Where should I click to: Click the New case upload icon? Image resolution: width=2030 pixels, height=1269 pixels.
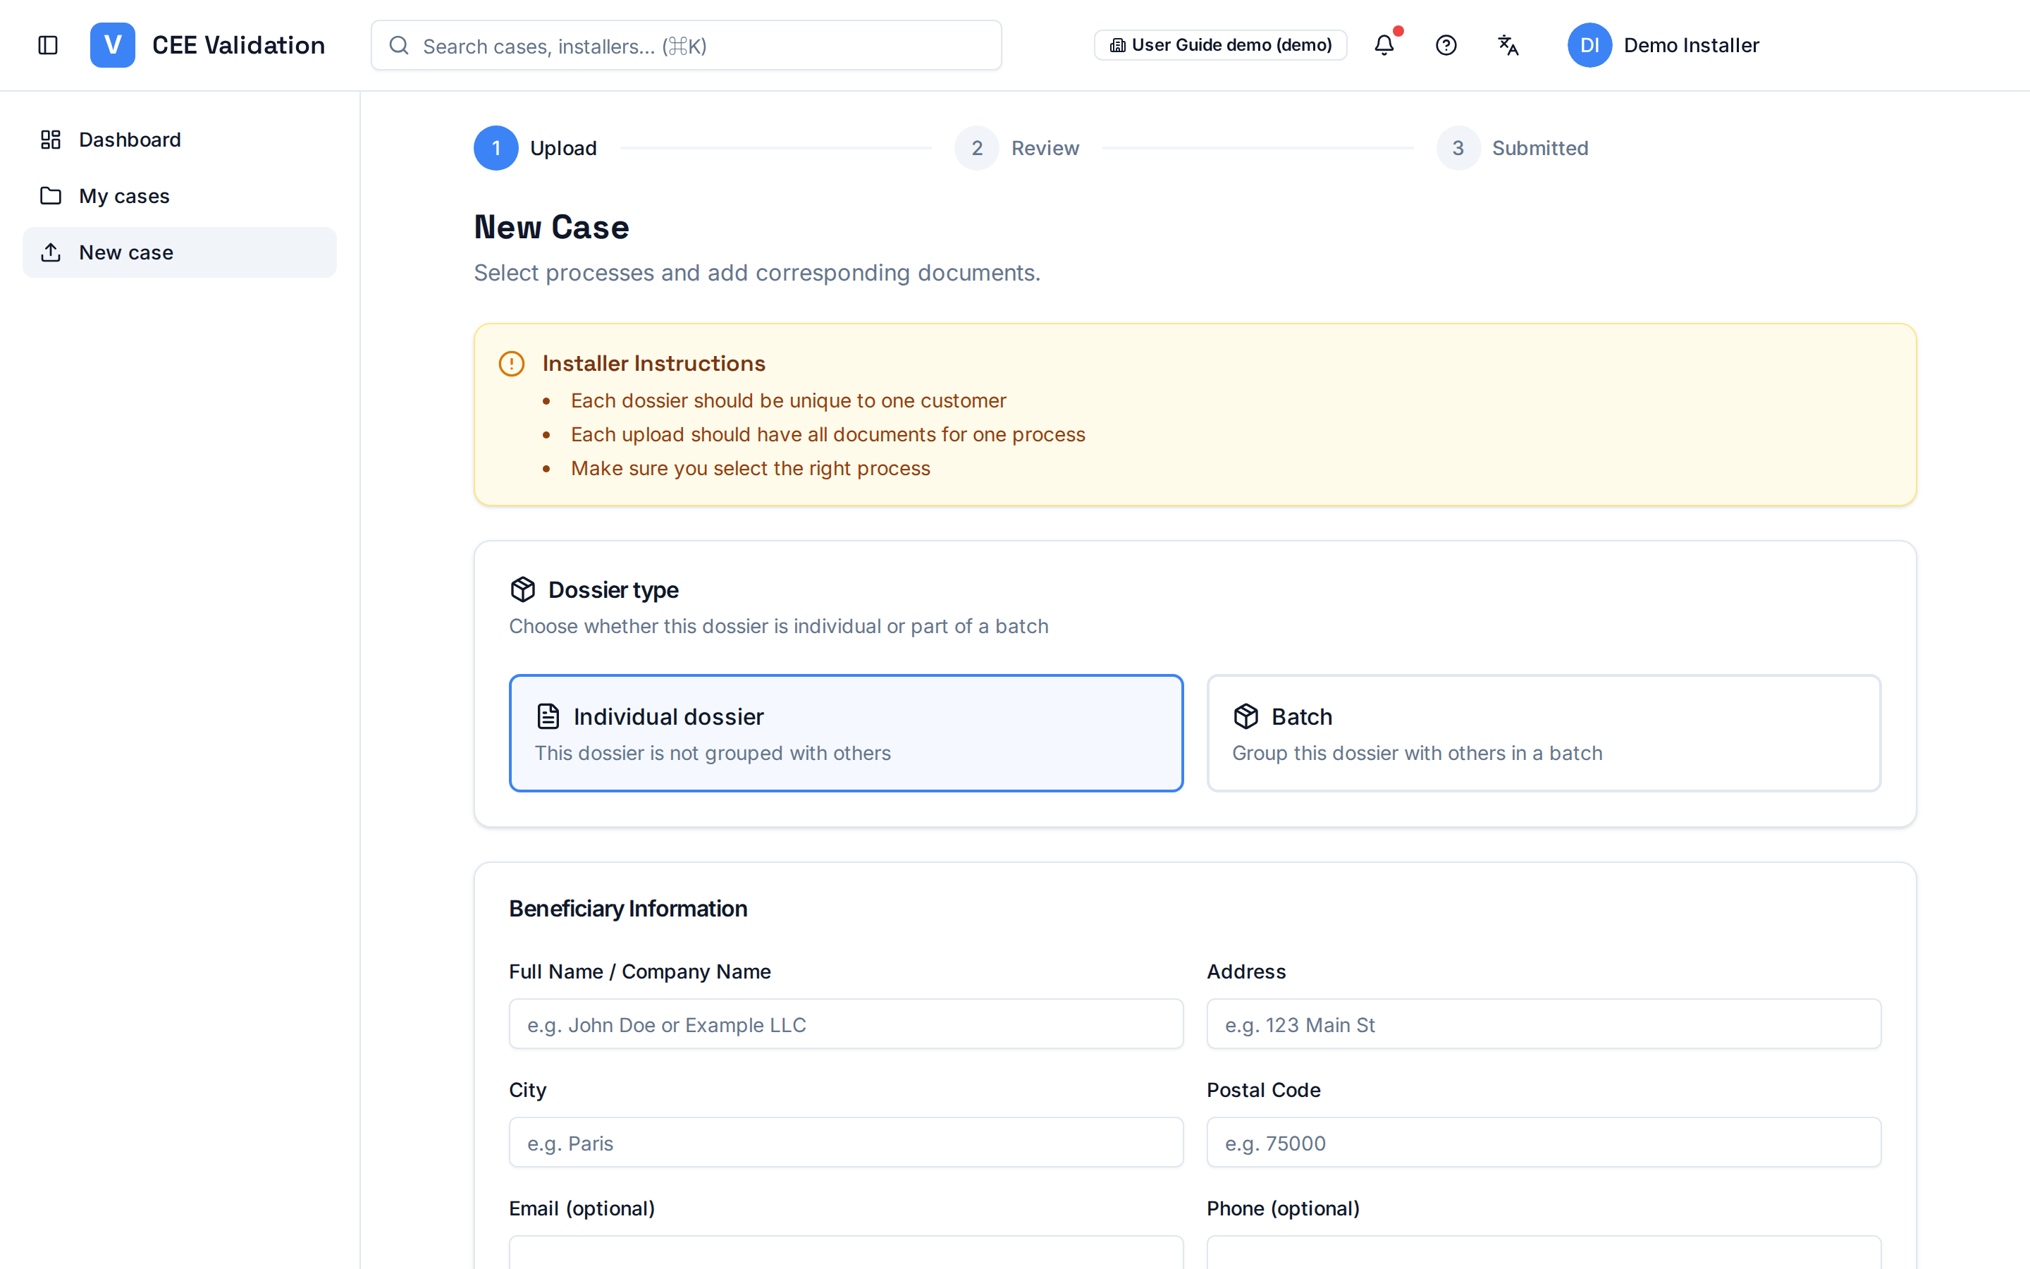click(x=50, y=252)
